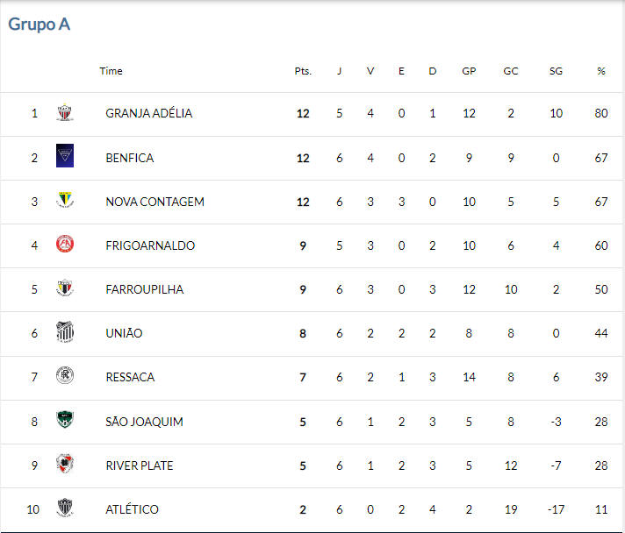Click the Time column header

(111, 71)
